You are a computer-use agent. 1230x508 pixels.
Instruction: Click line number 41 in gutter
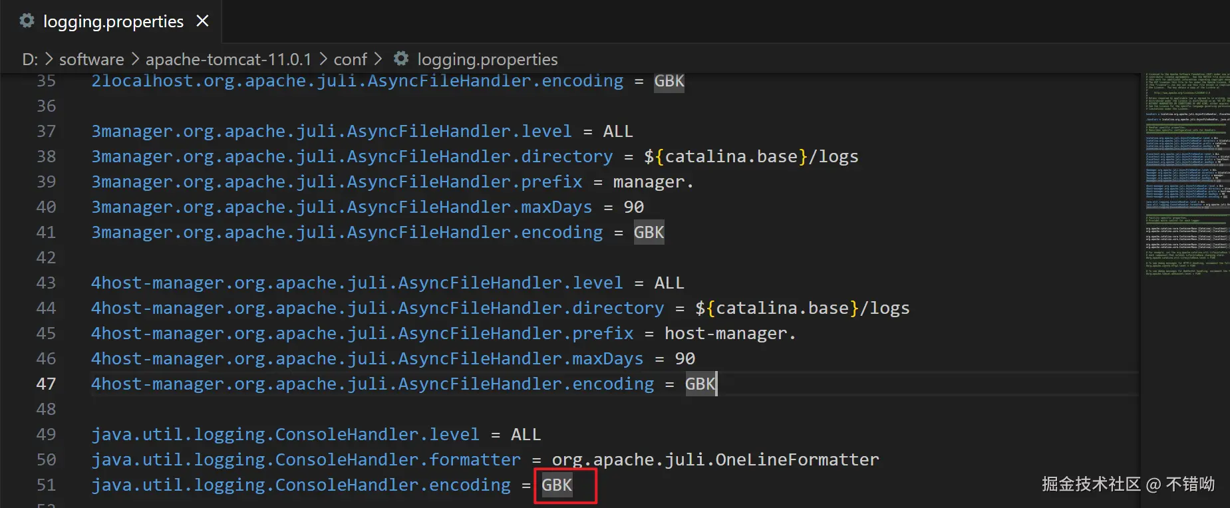46,232
